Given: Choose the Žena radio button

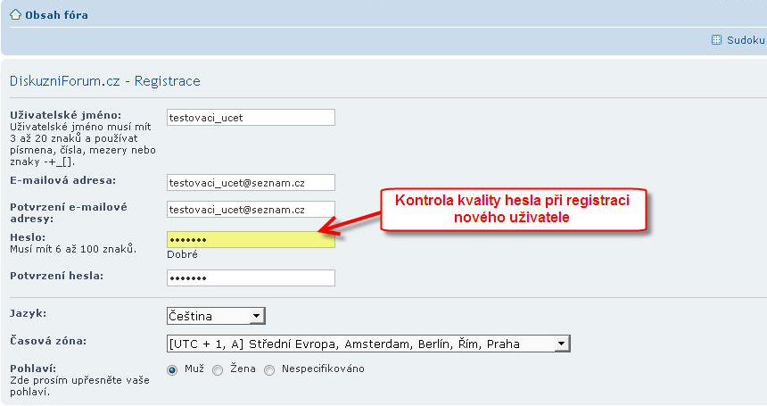Looking at the screenshot, I should 218,369.
